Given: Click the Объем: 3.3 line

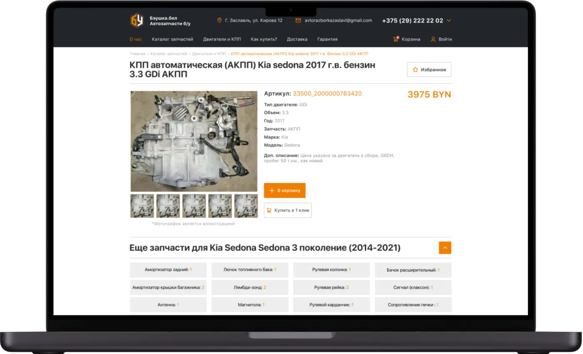Looking at the screenshot, I should [x=277, y=113].
